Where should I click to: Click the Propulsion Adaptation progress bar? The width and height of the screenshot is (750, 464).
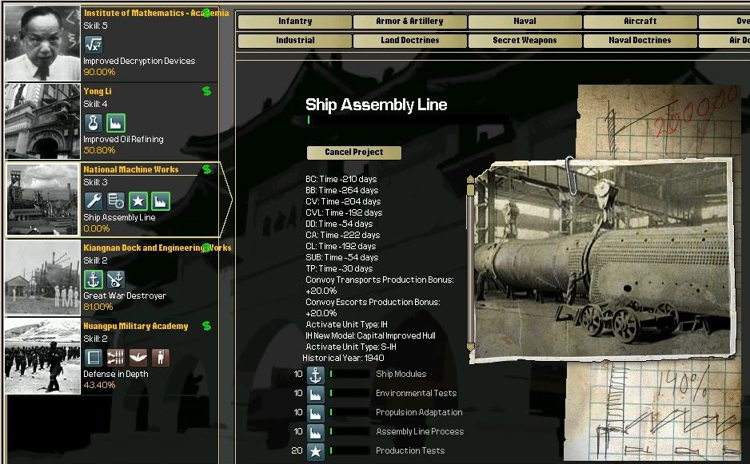(x=349, y=412)
